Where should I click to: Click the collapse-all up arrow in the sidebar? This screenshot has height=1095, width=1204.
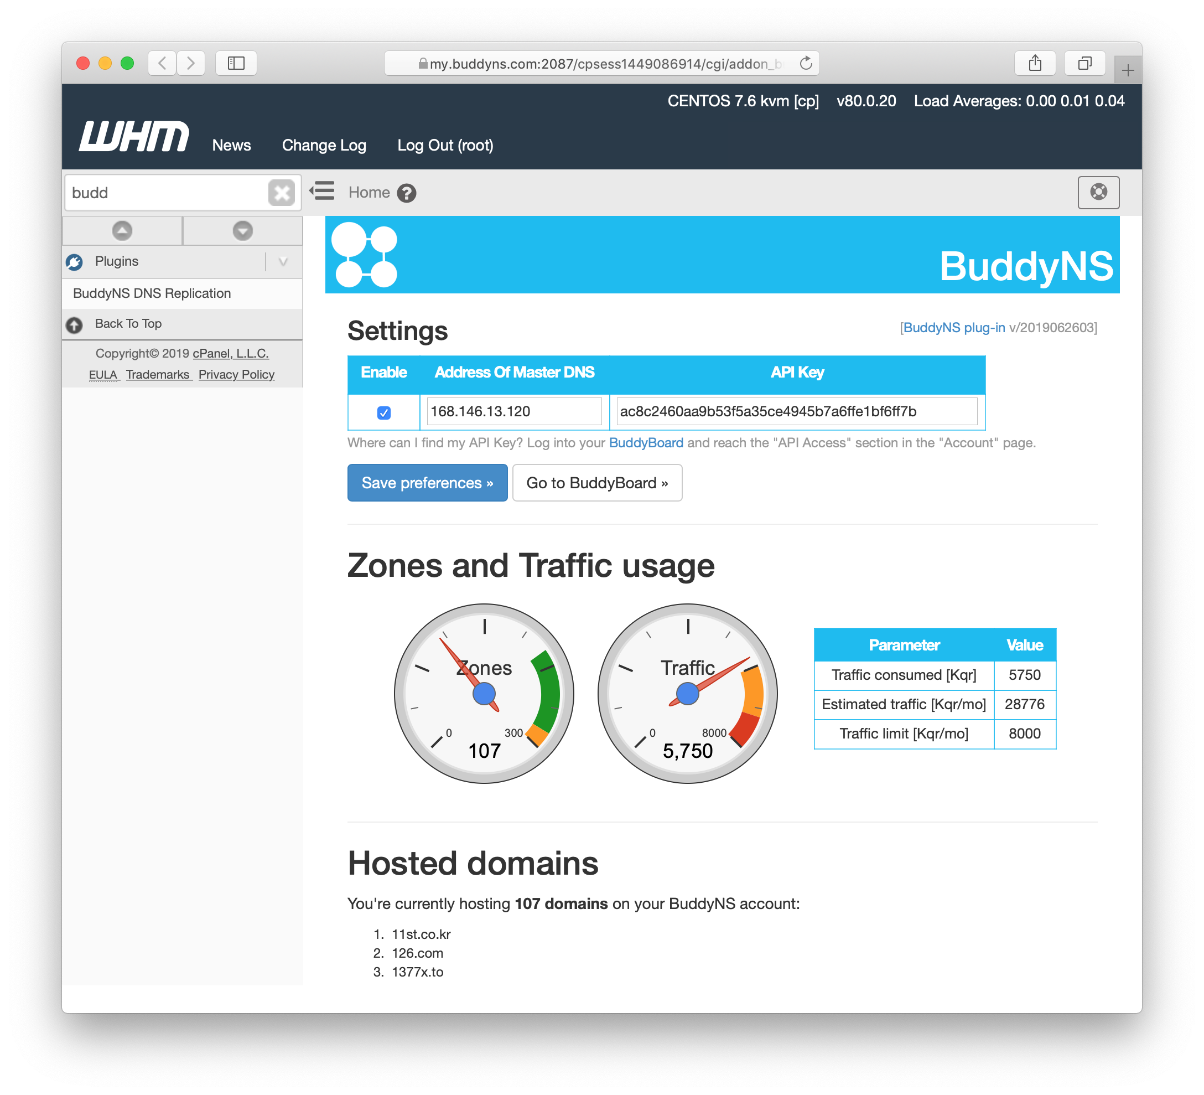pyautogui.click(x=122, y=231)
